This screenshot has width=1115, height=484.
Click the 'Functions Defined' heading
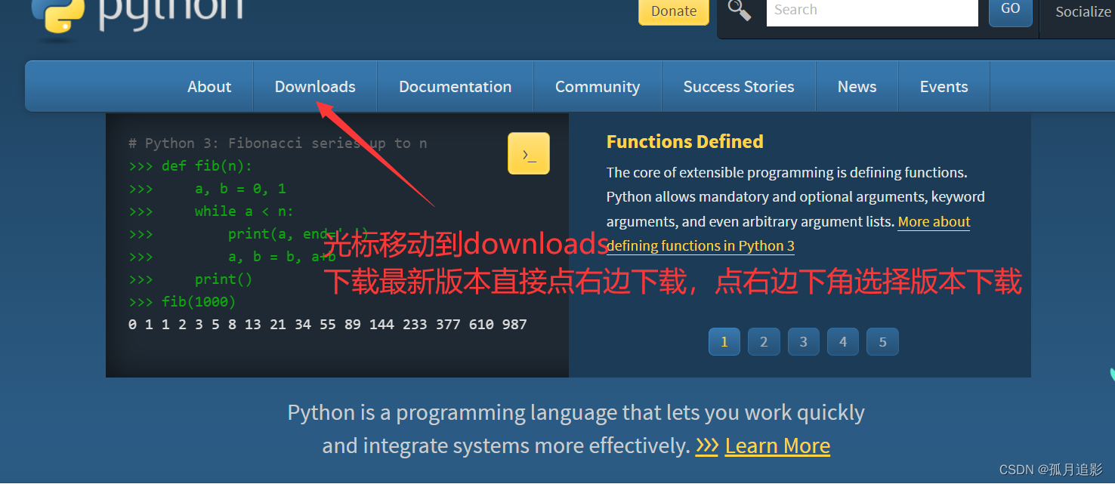tap(685, 142)
